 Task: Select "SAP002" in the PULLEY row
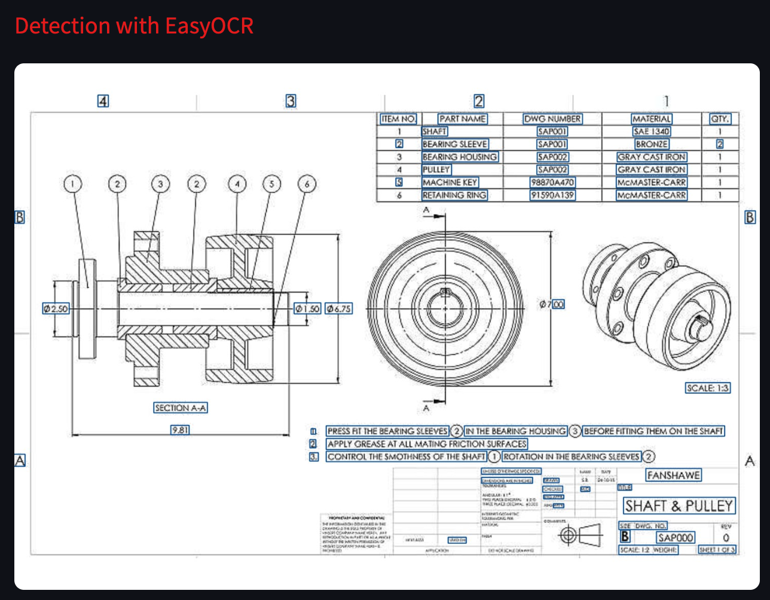tap(552, 170)
